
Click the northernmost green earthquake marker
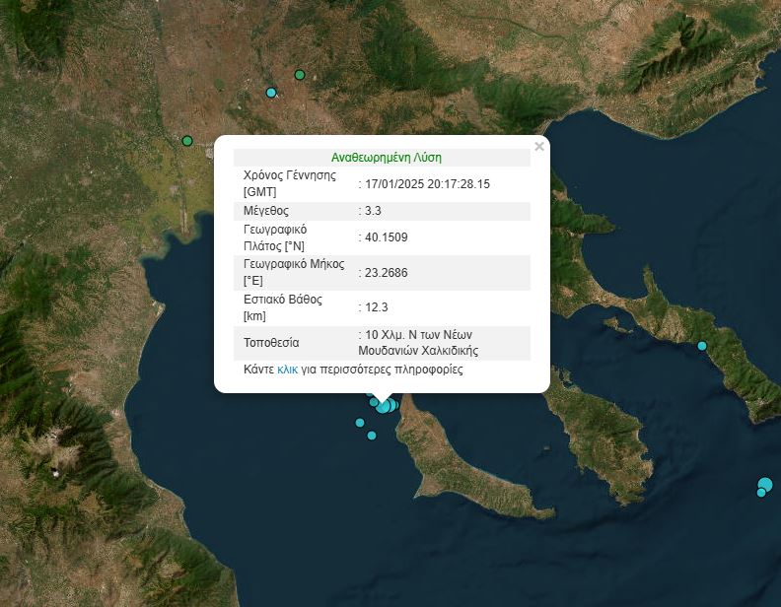pos(300,75)
